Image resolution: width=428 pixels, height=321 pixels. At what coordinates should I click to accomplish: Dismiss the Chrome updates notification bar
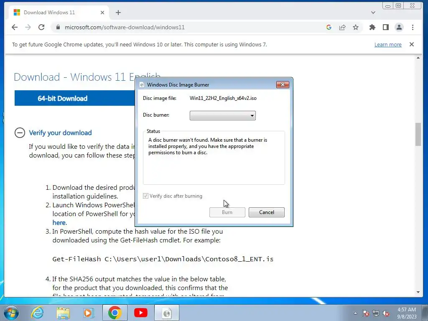[412, 44]
